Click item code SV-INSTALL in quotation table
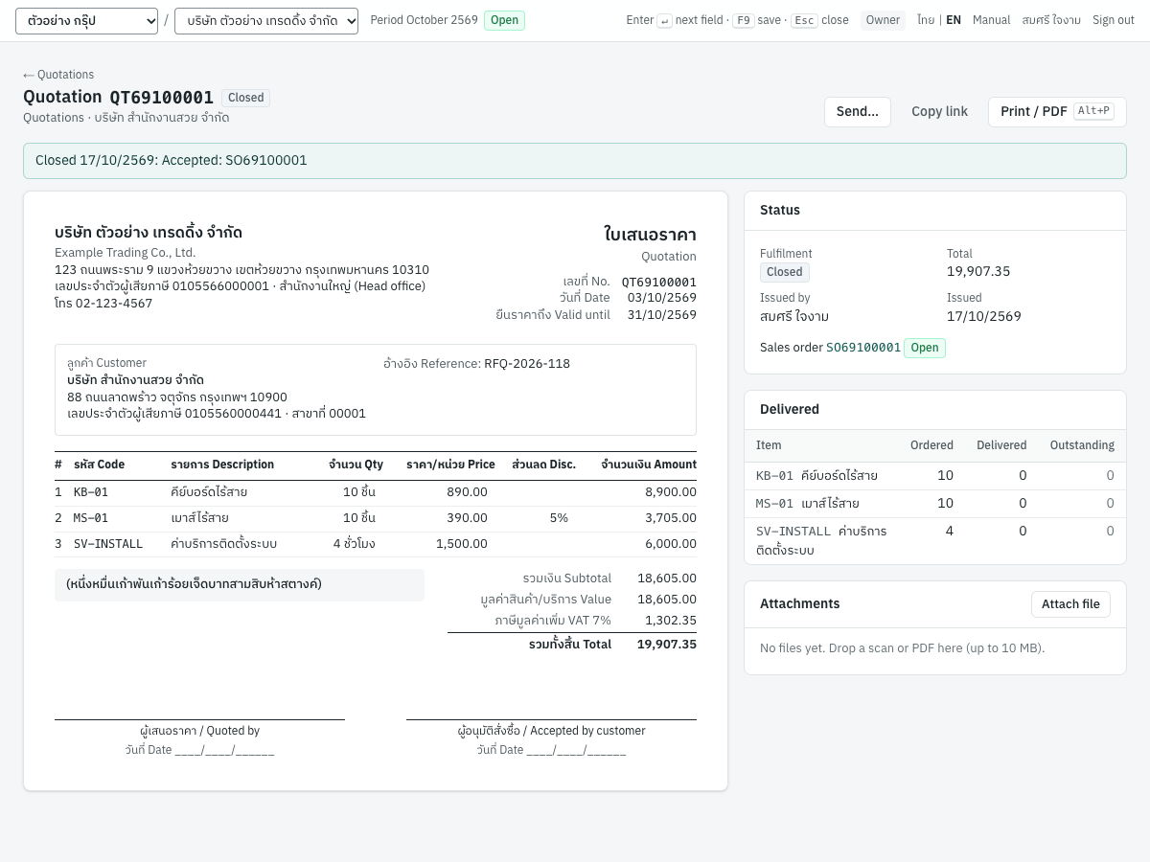1150x862 pixels. [108, 544]
